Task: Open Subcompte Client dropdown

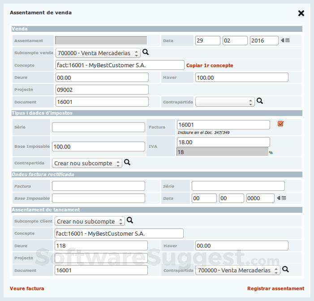Action: click(90, 221)
